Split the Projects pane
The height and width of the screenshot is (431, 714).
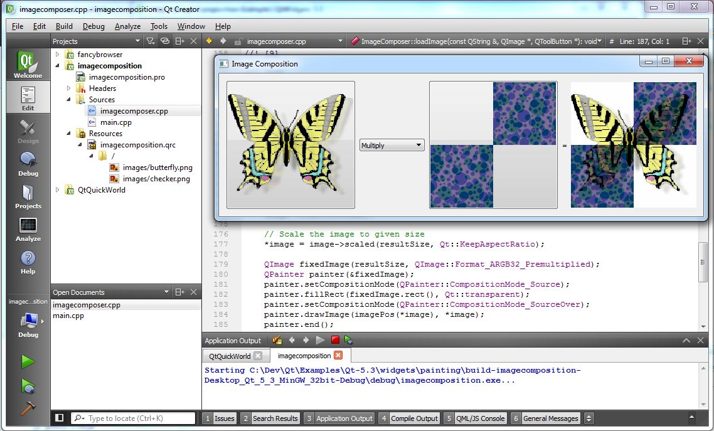tap(180, 41)
